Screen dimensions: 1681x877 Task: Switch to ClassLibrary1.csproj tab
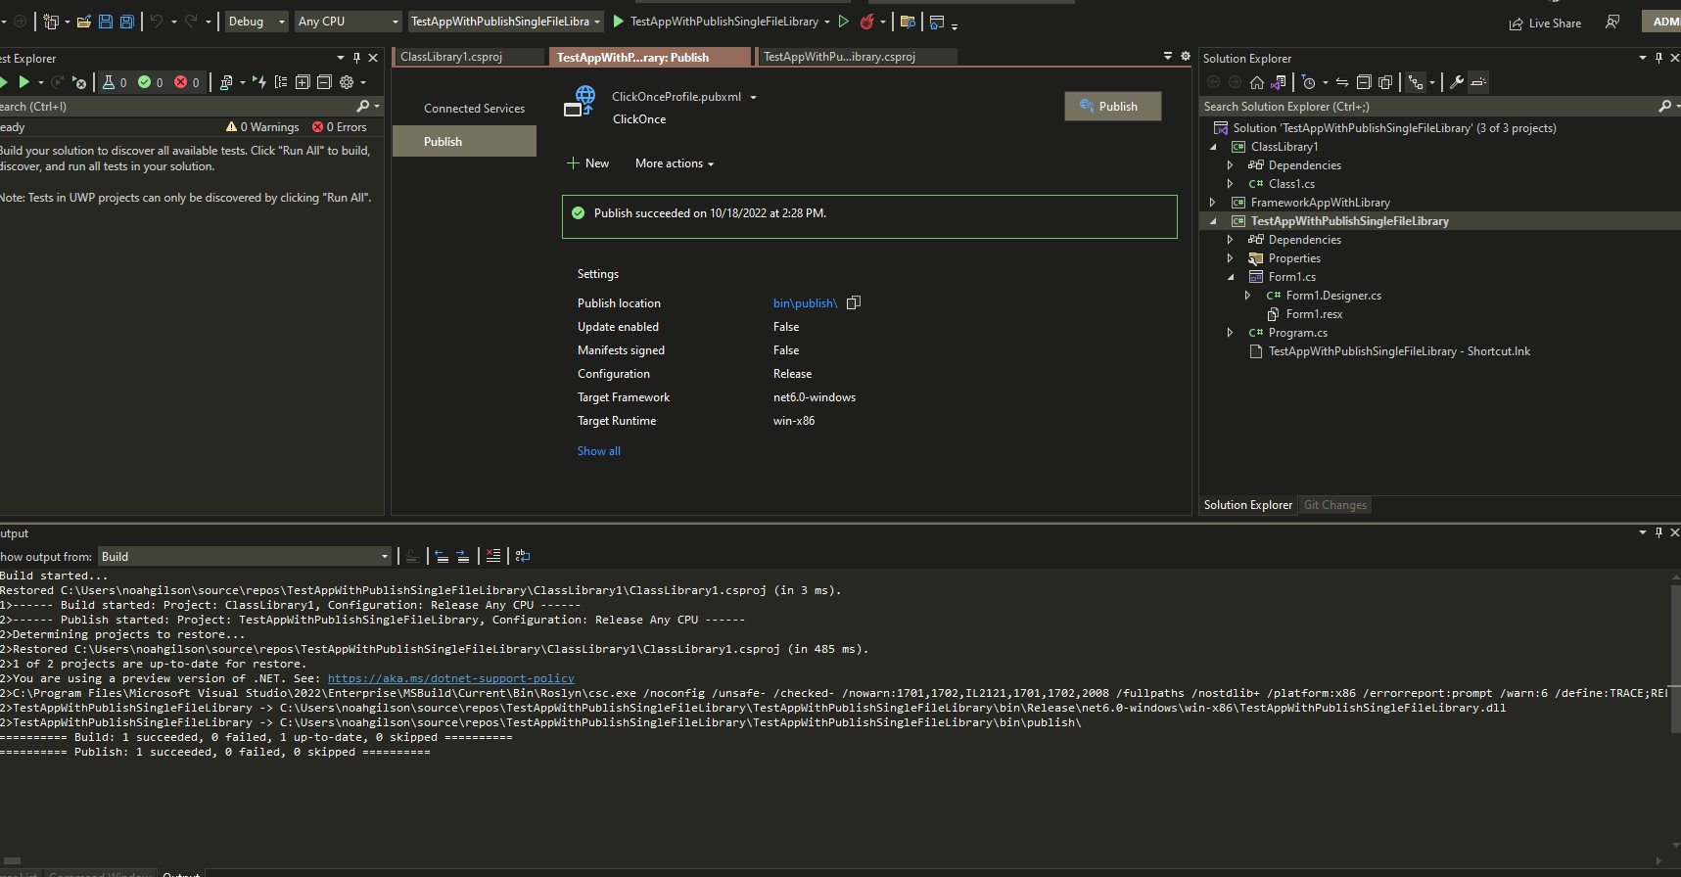tap(468, 57)
